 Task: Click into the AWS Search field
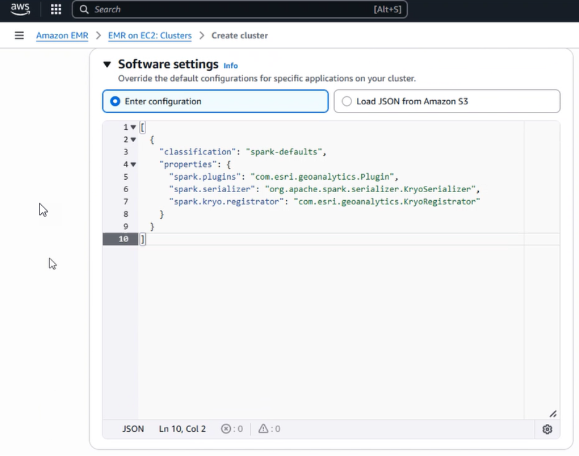[235, 9]
